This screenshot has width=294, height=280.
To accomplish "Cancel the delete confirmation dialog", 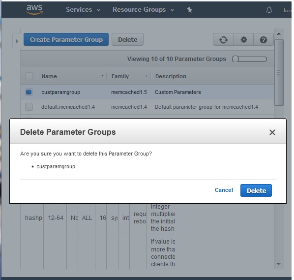I will 224,190.
